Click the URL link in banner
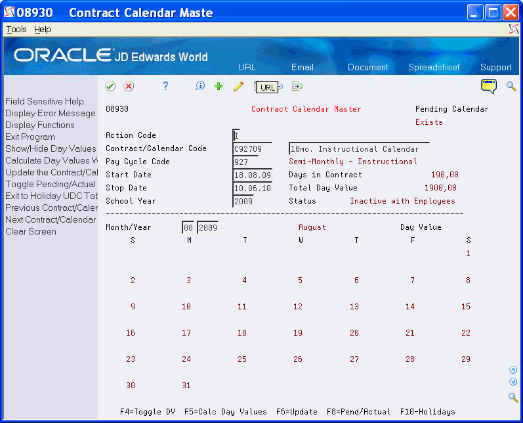 pos(247,67)
